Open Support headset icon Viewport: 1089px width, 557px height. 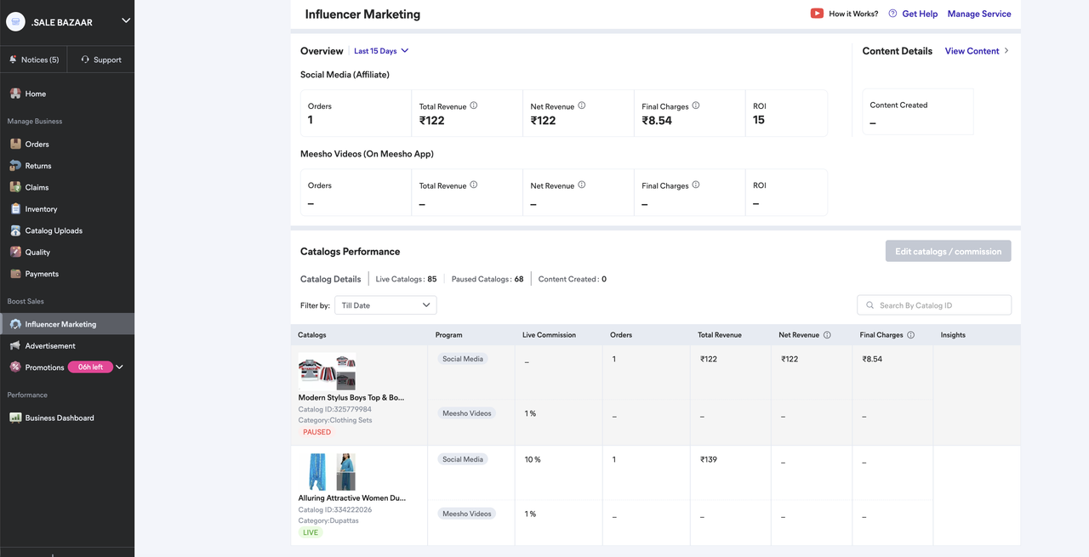[x=85, y=60]
